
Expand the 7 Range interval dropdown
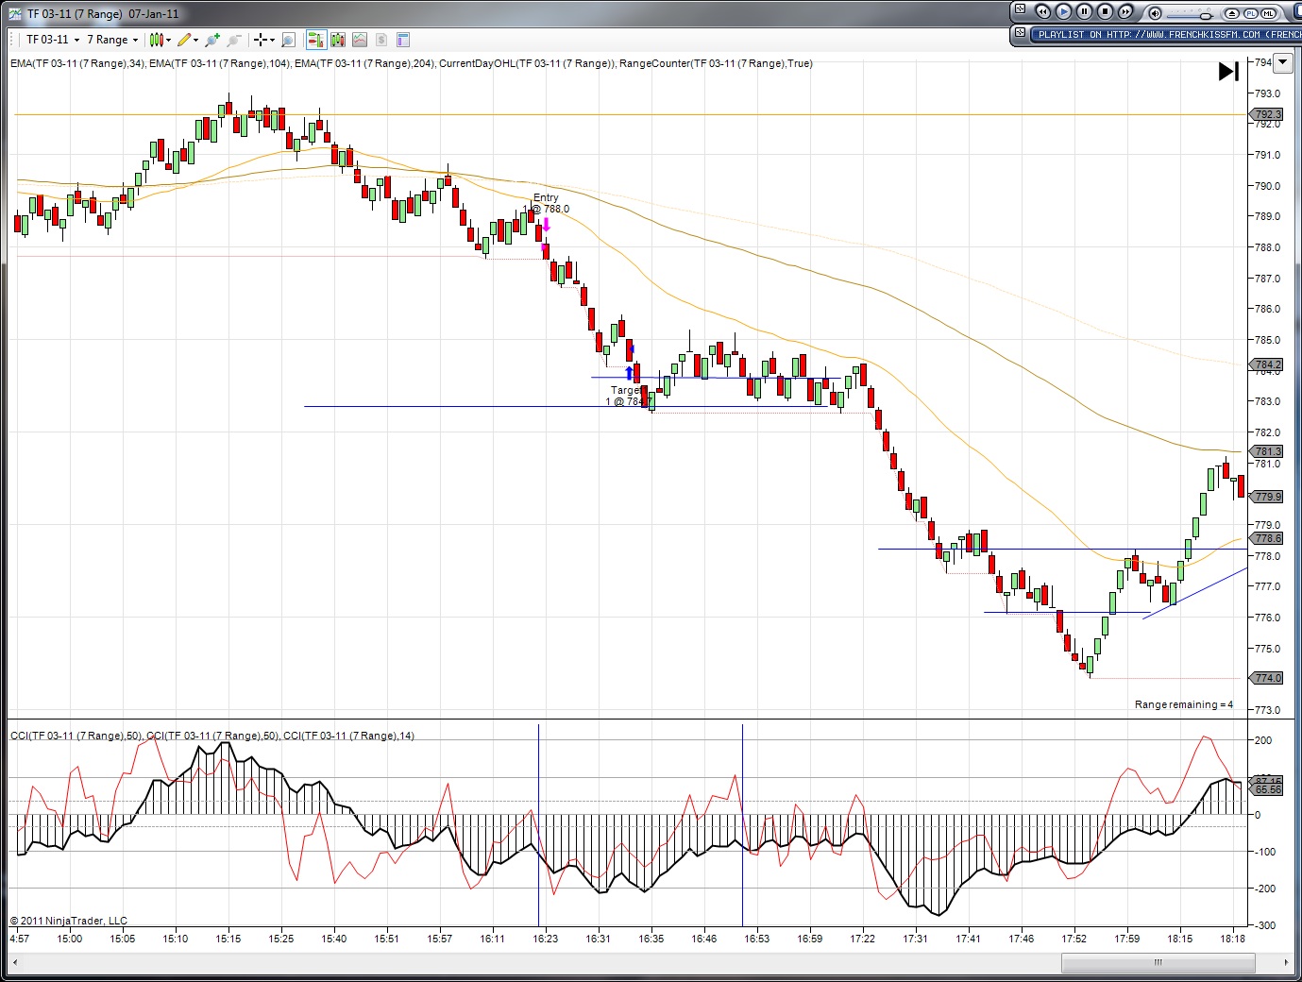(112, 40)
